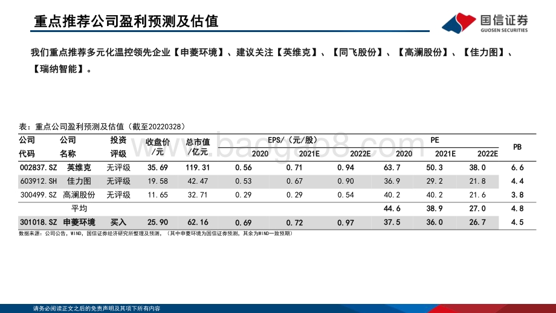
Task: Click the 总市值/亿元 column header
Action: (198, 147)
